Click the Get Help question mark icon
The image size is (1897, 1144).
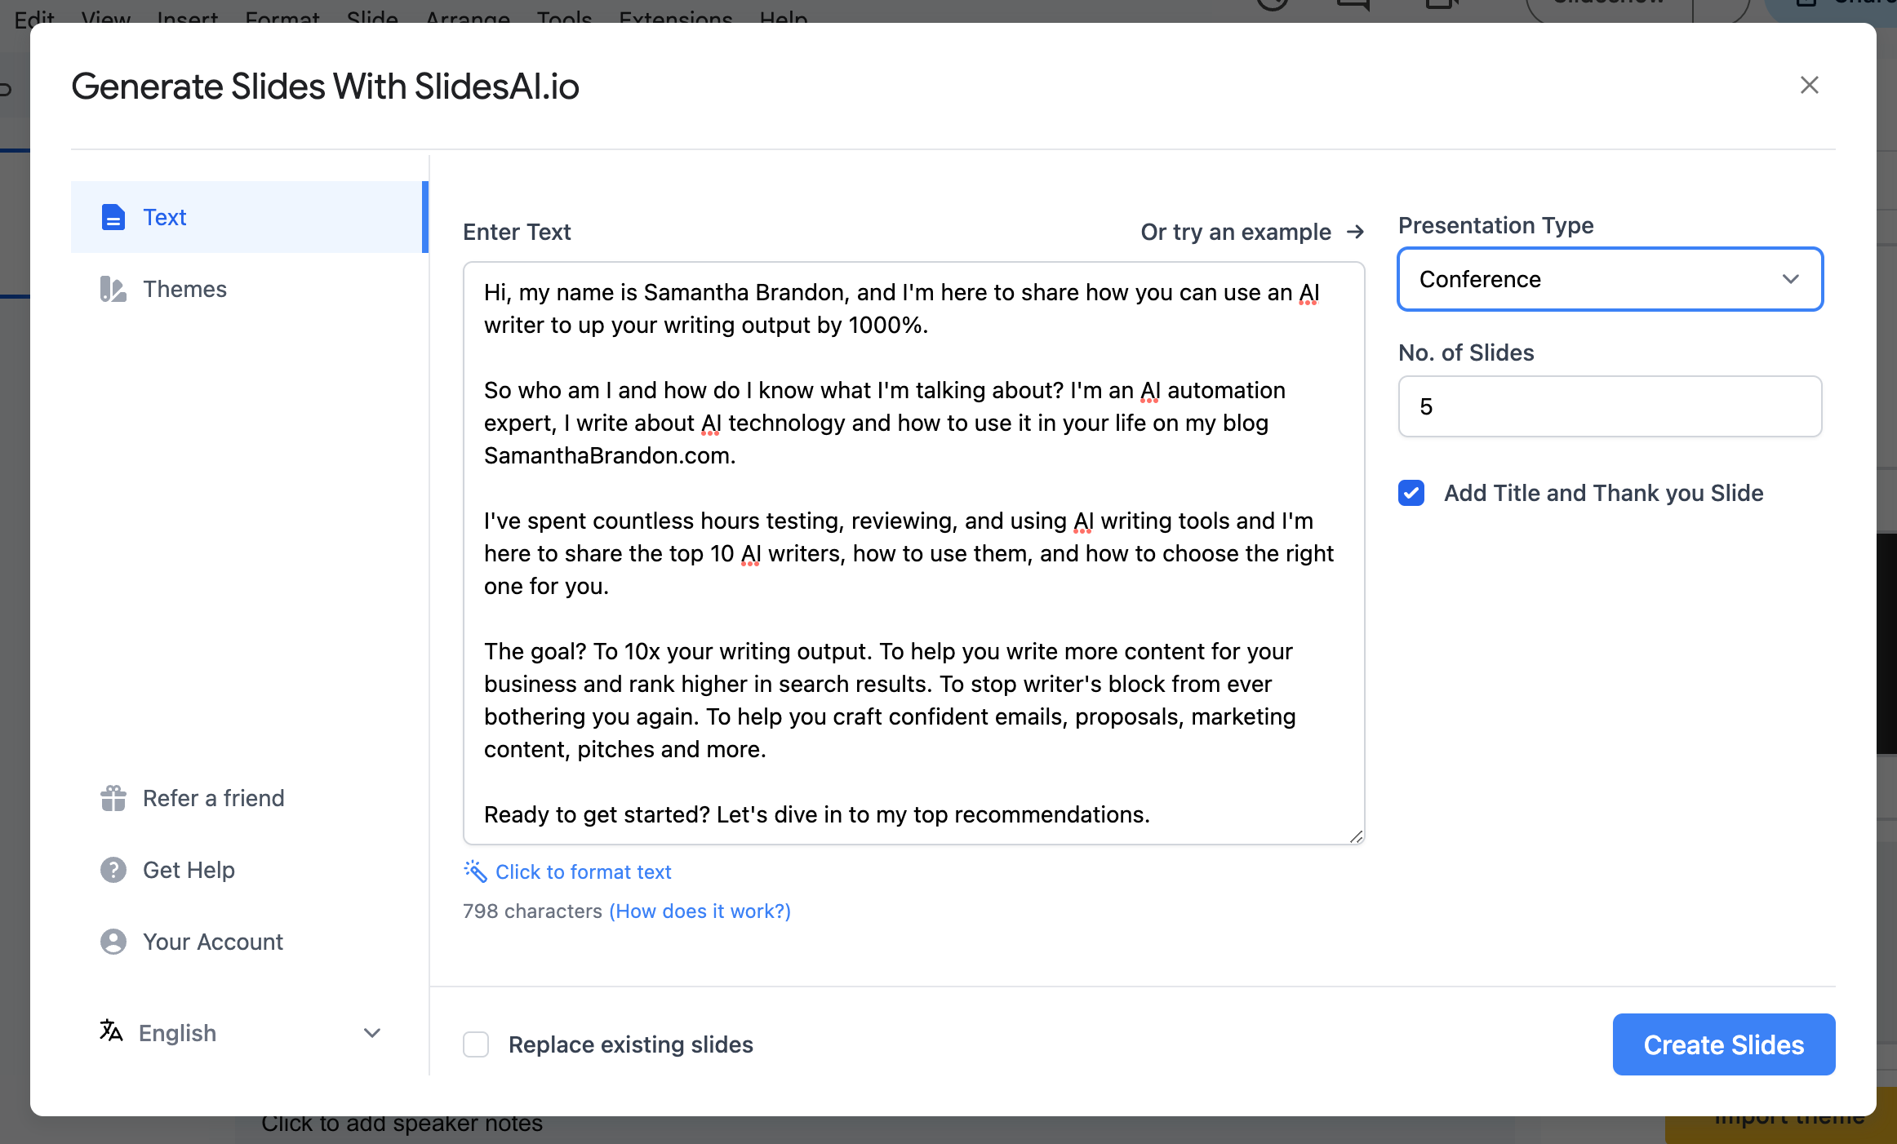click(x=113, y=868)
